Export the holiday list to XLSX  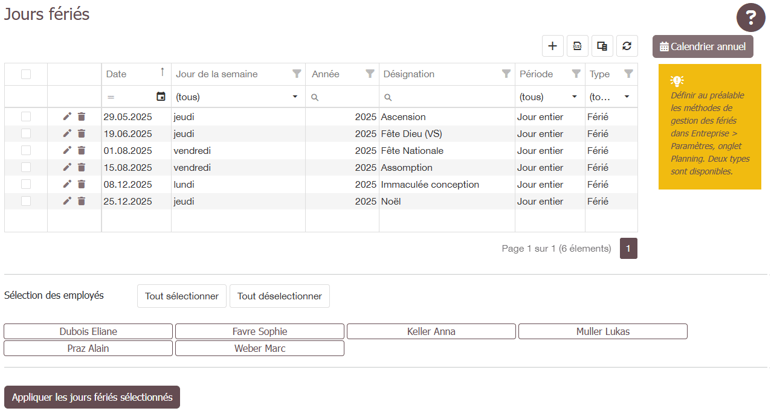point(578,46)
